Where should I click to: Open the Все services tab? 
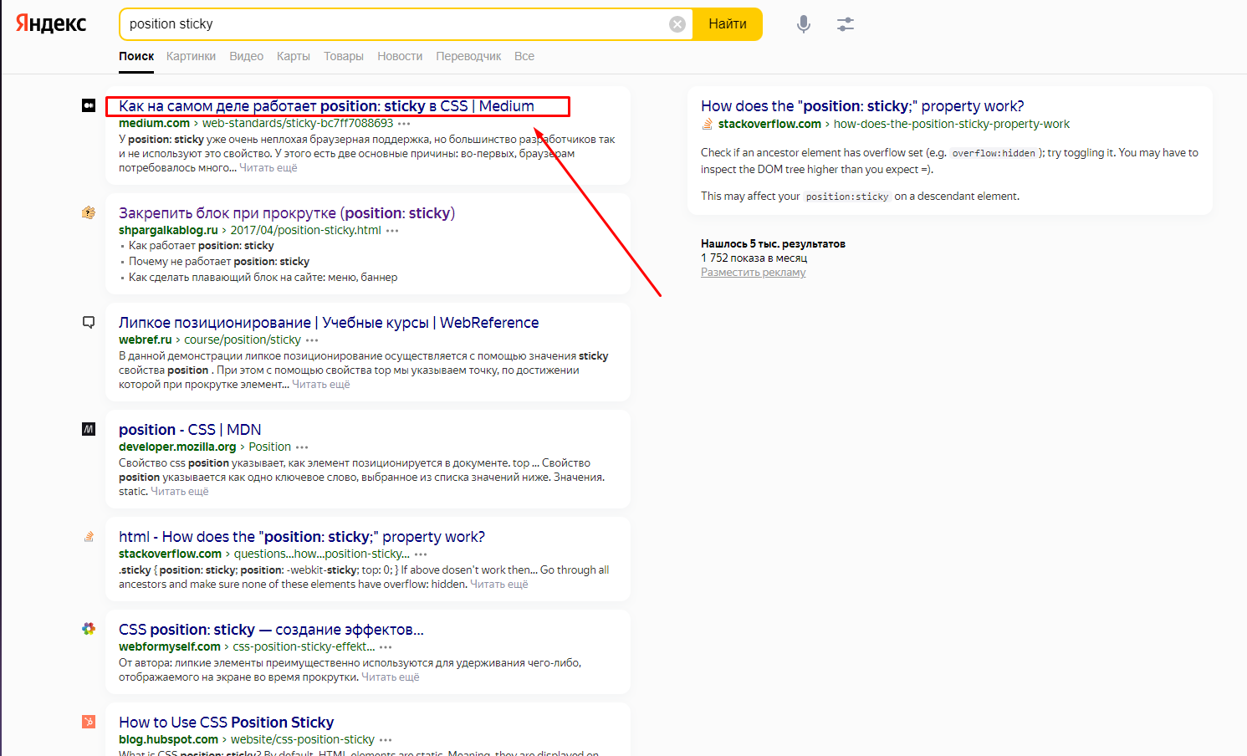(524, 56)
